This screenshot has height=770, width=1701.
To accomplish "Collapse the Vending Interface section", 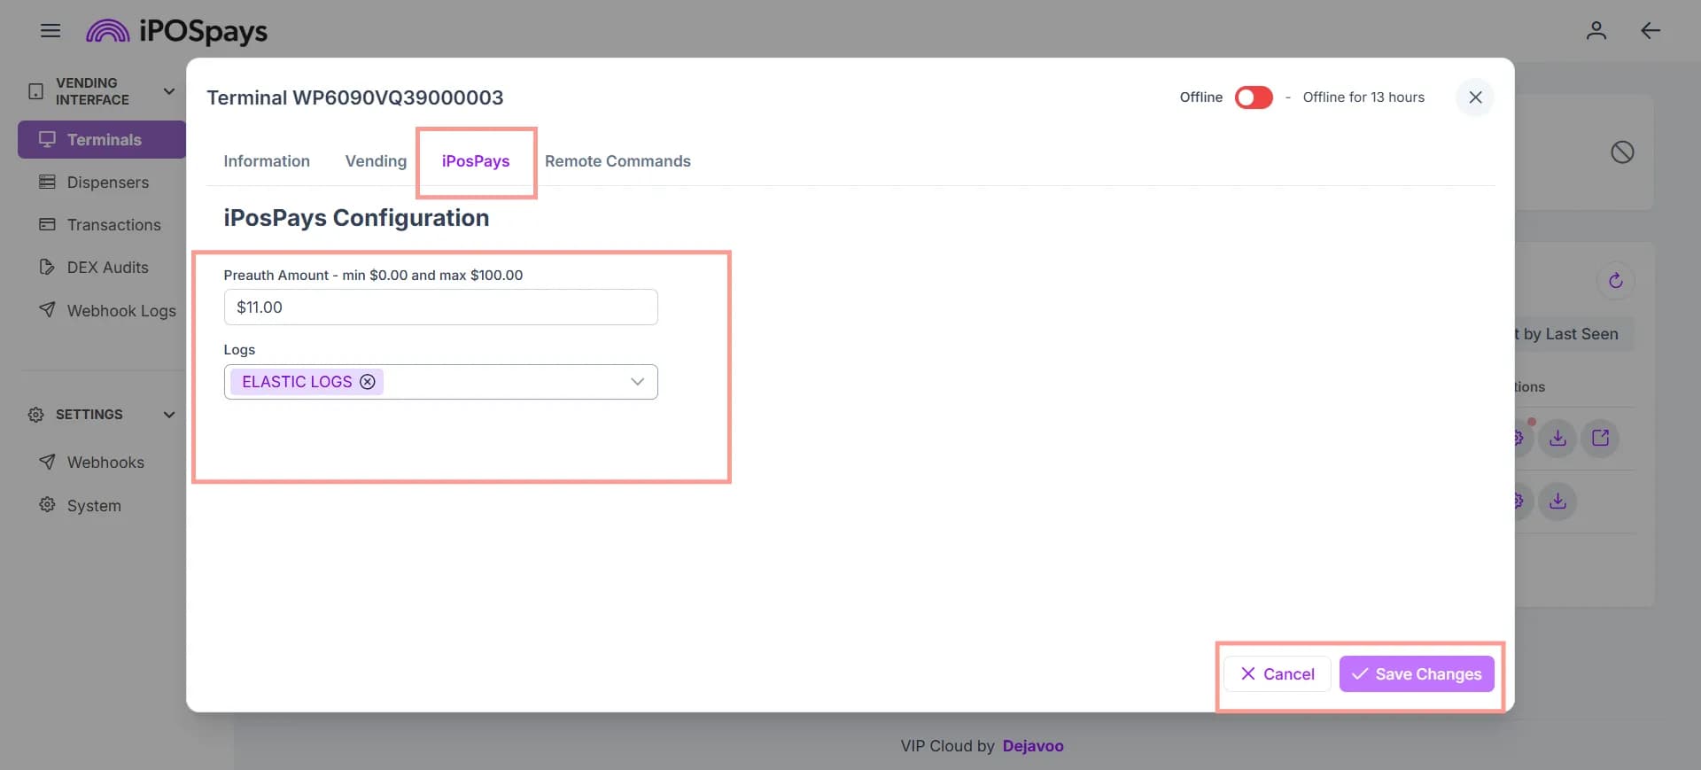I will [168, 91].
